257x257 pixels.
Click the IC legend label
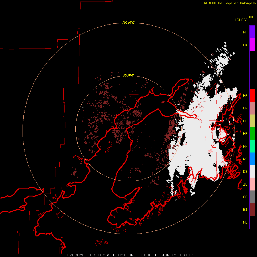pos(245,184)
